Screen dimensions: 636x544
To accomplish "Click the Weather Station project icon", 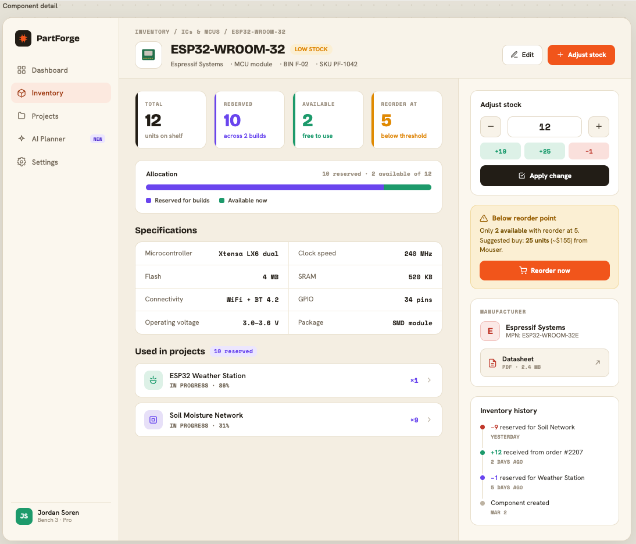I will coord(153,380).
